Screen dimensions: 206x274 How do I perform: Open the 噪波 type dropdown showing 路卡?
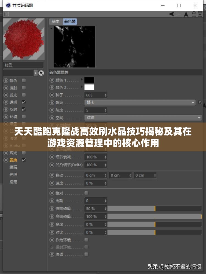coord(140,102)
